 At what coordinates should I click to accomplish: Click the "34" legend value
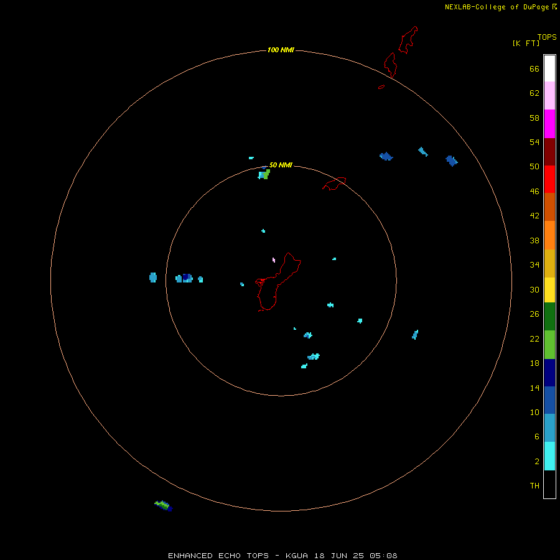pyautogui.click(x=534, y=264)
